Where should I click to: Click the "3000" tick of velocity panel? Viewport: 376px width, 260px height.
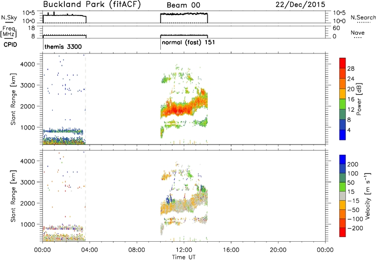point(28,182)
